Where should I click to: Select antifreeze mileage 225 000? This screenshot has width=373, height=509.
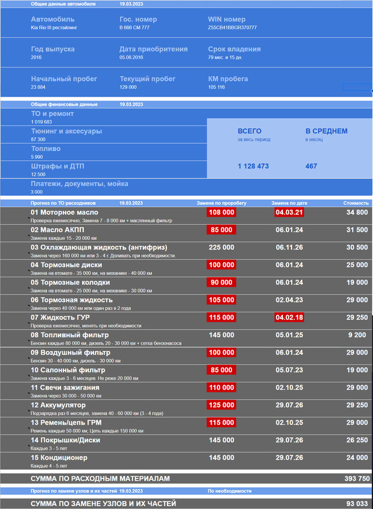tap(221, 247)
